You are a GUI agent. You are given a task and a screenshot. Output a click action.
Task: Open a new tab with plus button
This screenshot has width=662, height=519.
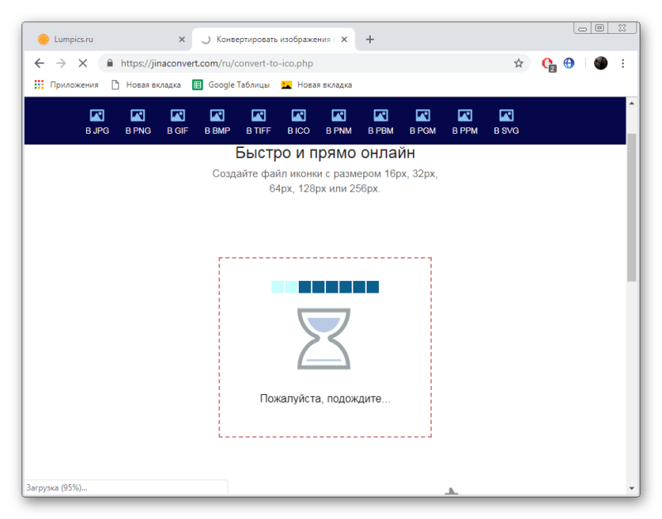coord(370,39)
